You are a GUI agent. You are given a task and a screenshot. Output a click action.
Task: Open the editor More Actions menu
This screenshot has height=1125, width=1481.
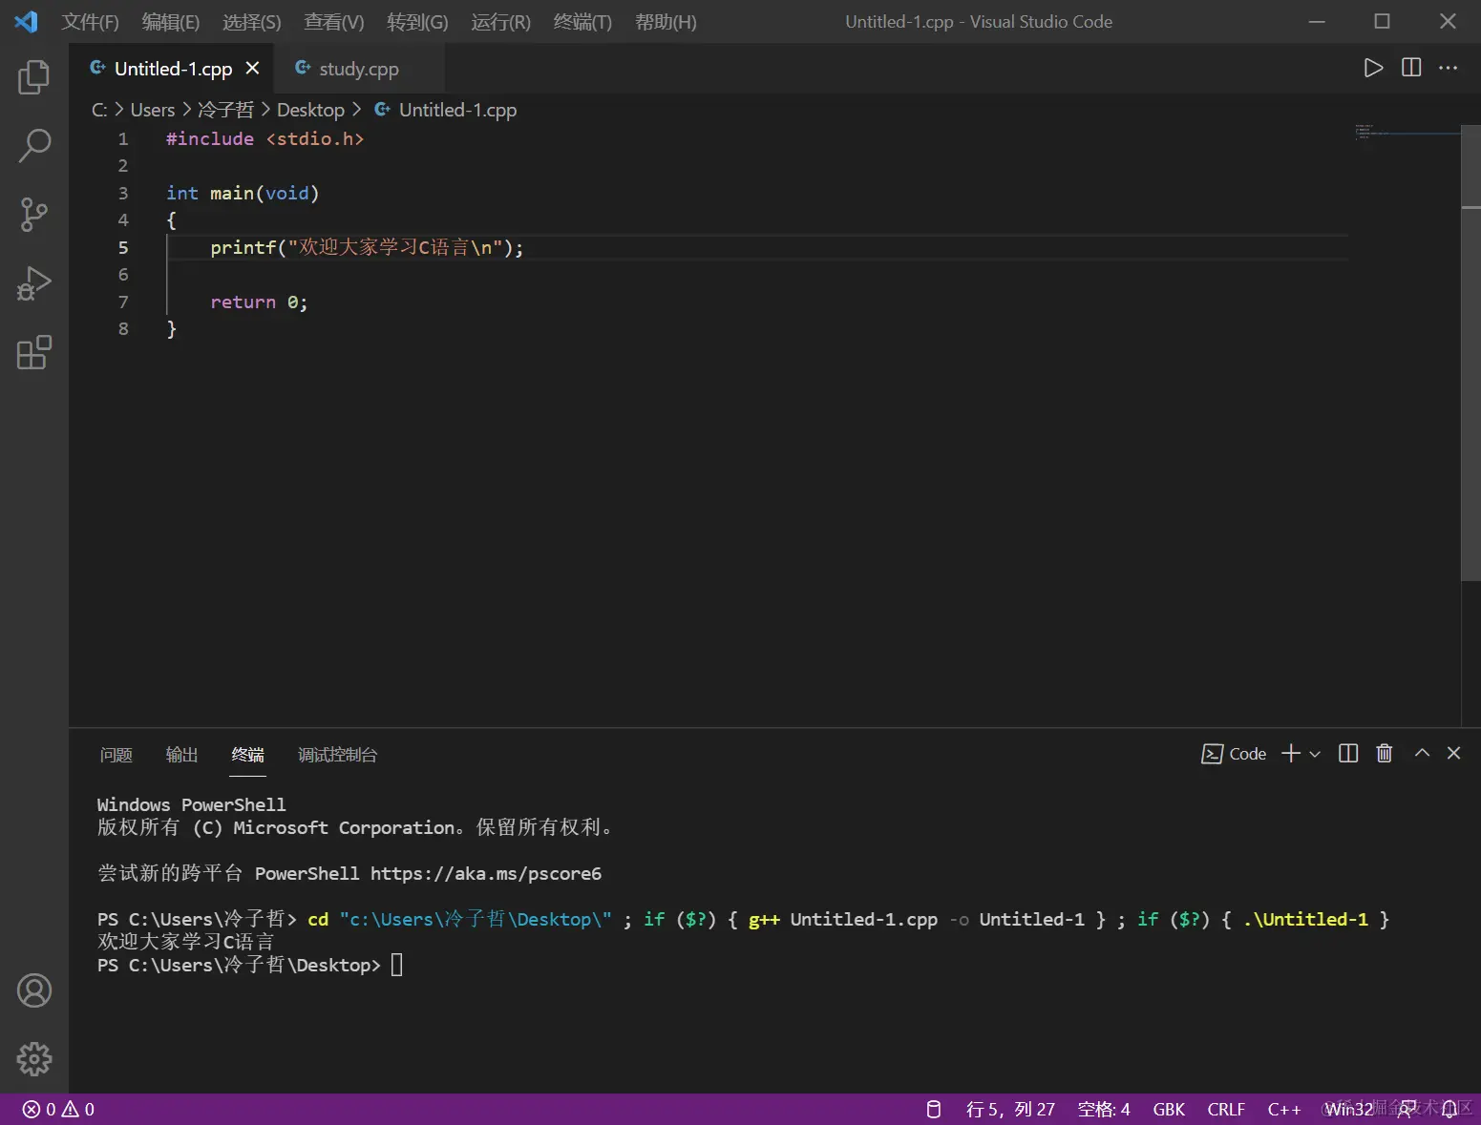pyautogui.click(x=1449, y=68)
